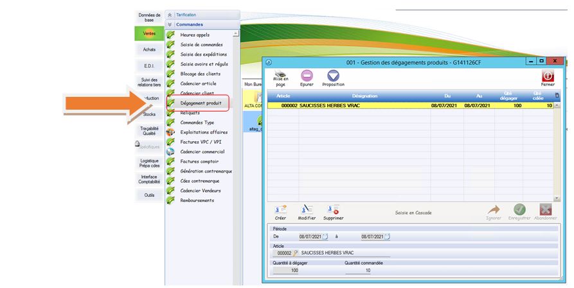Click the Modifier record icon
Image resolution: width=574 pixels, height=288 pixels.
pos(307,209)
